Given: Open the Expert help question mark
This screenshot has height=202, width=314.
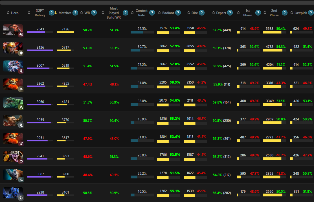Looking at the screenshot, I should 230,13.
